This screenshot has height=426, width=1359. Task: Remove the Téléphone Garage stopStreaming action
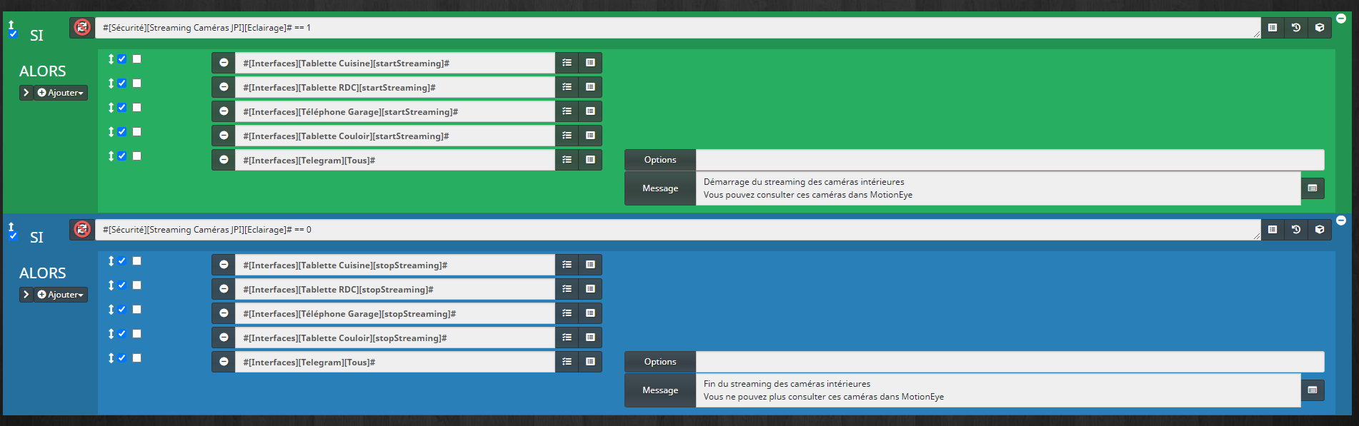(224, 313)
